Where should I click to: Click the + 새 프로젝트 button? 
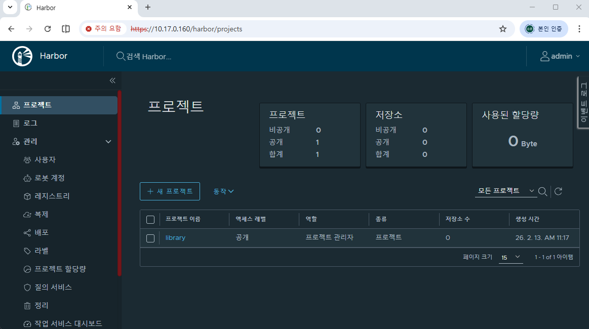pyautogui.click(x=170, y=191)
